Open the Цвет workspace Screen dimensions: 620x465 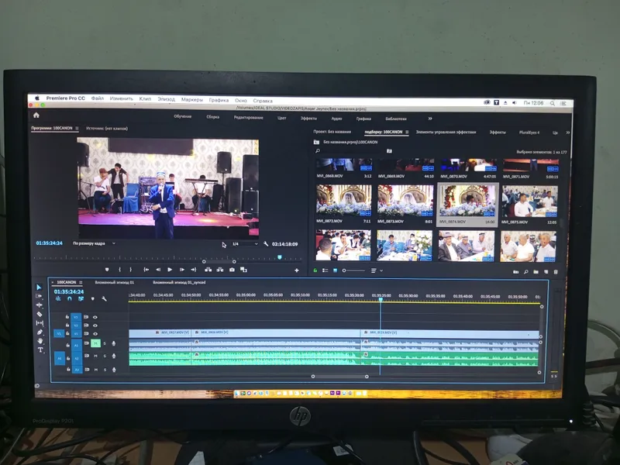tap(281, 118)
